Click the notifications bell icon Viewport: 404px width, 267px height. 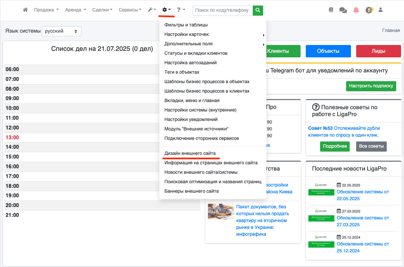tap(356, 10)
